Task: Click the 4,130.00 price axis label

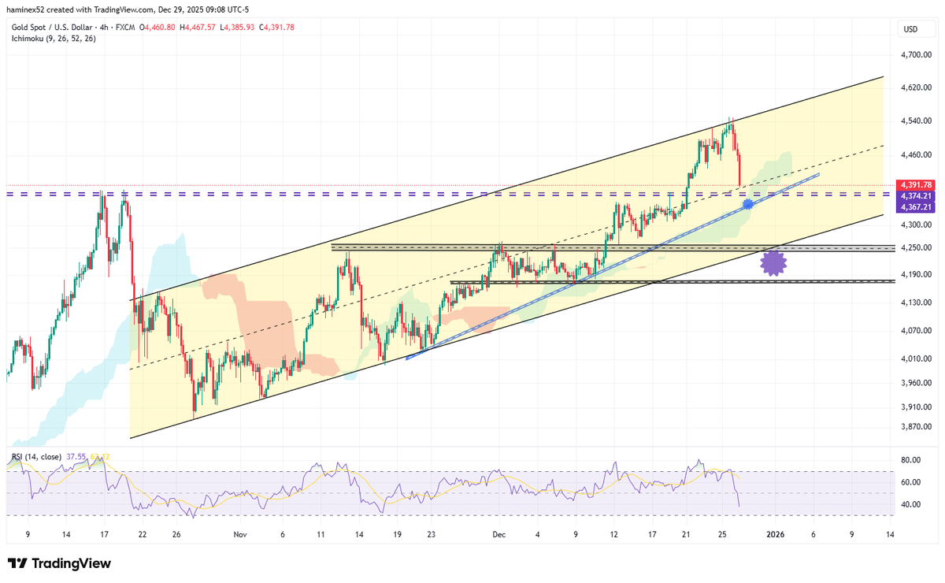Action: 918,303
